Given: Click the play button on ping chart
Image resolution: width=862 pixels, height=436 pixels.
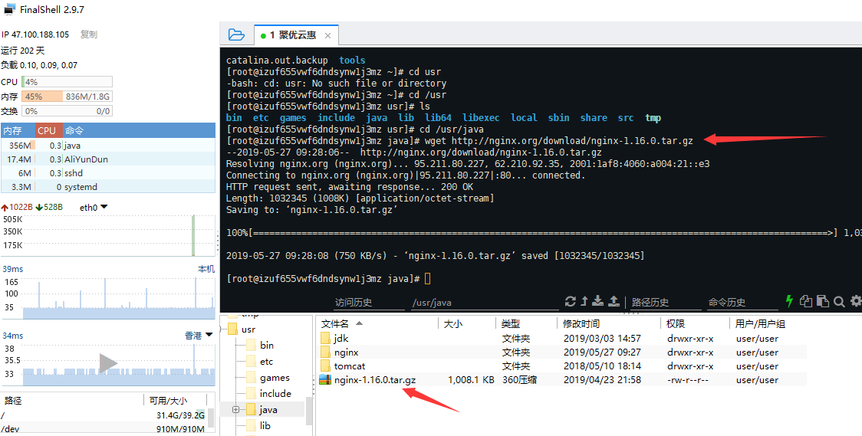Looking at the screenshot, I should (x=108, y=363).
